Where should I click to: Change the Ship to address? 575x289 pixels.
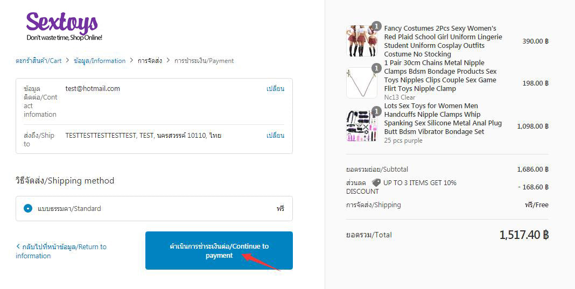pyautogui.click(x=275, y=135)
